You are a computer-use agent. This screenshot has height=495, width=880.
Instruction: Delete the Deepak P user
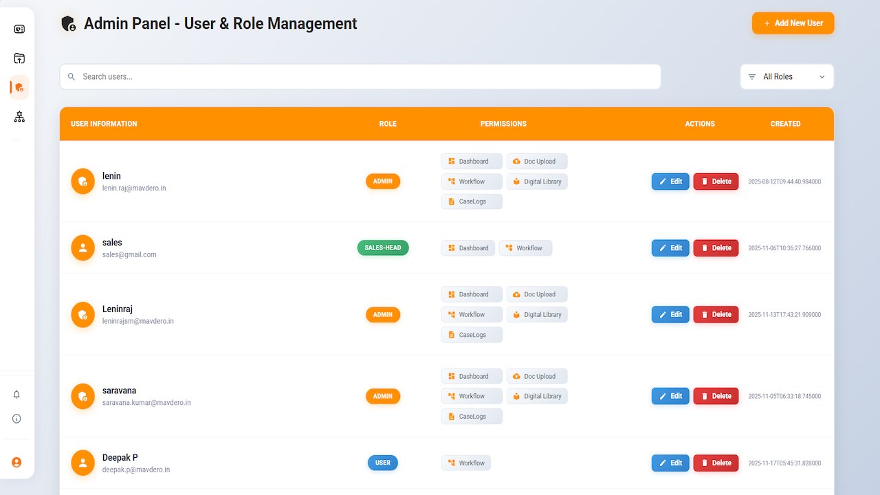point(716,463)
